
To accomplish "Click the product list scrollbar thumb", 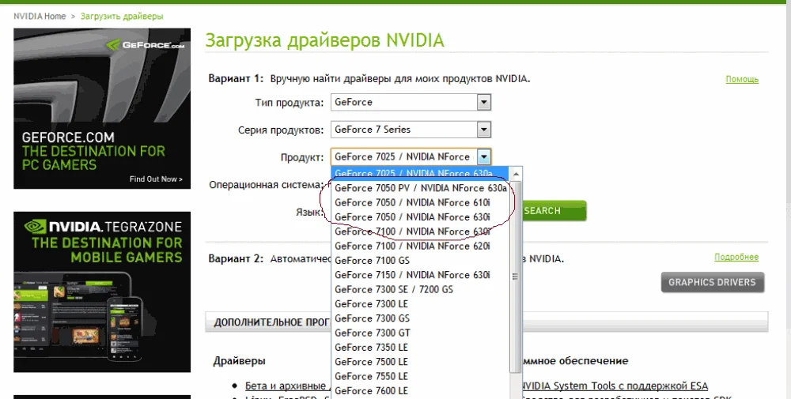I will (x=516, y=277).
